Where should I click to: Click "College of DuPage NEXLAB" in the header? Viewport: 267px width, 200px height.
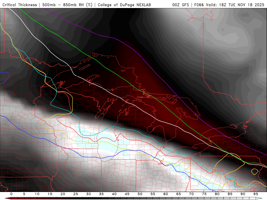click(x=124, y=5)
